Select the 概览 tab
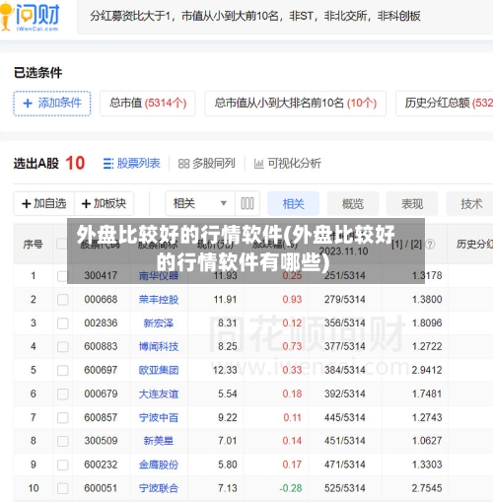Image resolution: width=493 pixels, height=502 pixels. tap(353, 204)
